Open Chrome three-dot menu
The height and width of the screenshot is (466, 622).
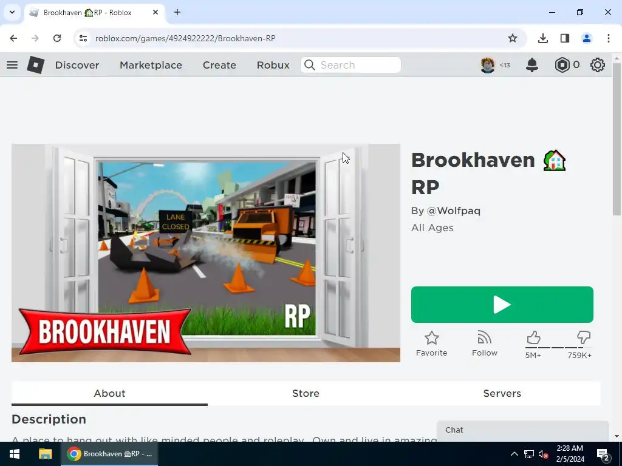click(x=609, y=38)
